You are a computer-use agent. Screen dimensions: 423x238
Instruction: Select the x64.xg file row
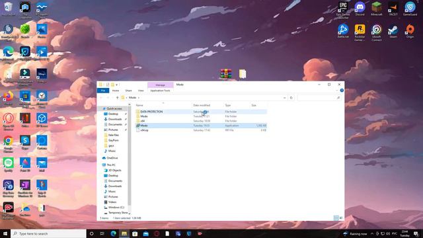point(201,130)
